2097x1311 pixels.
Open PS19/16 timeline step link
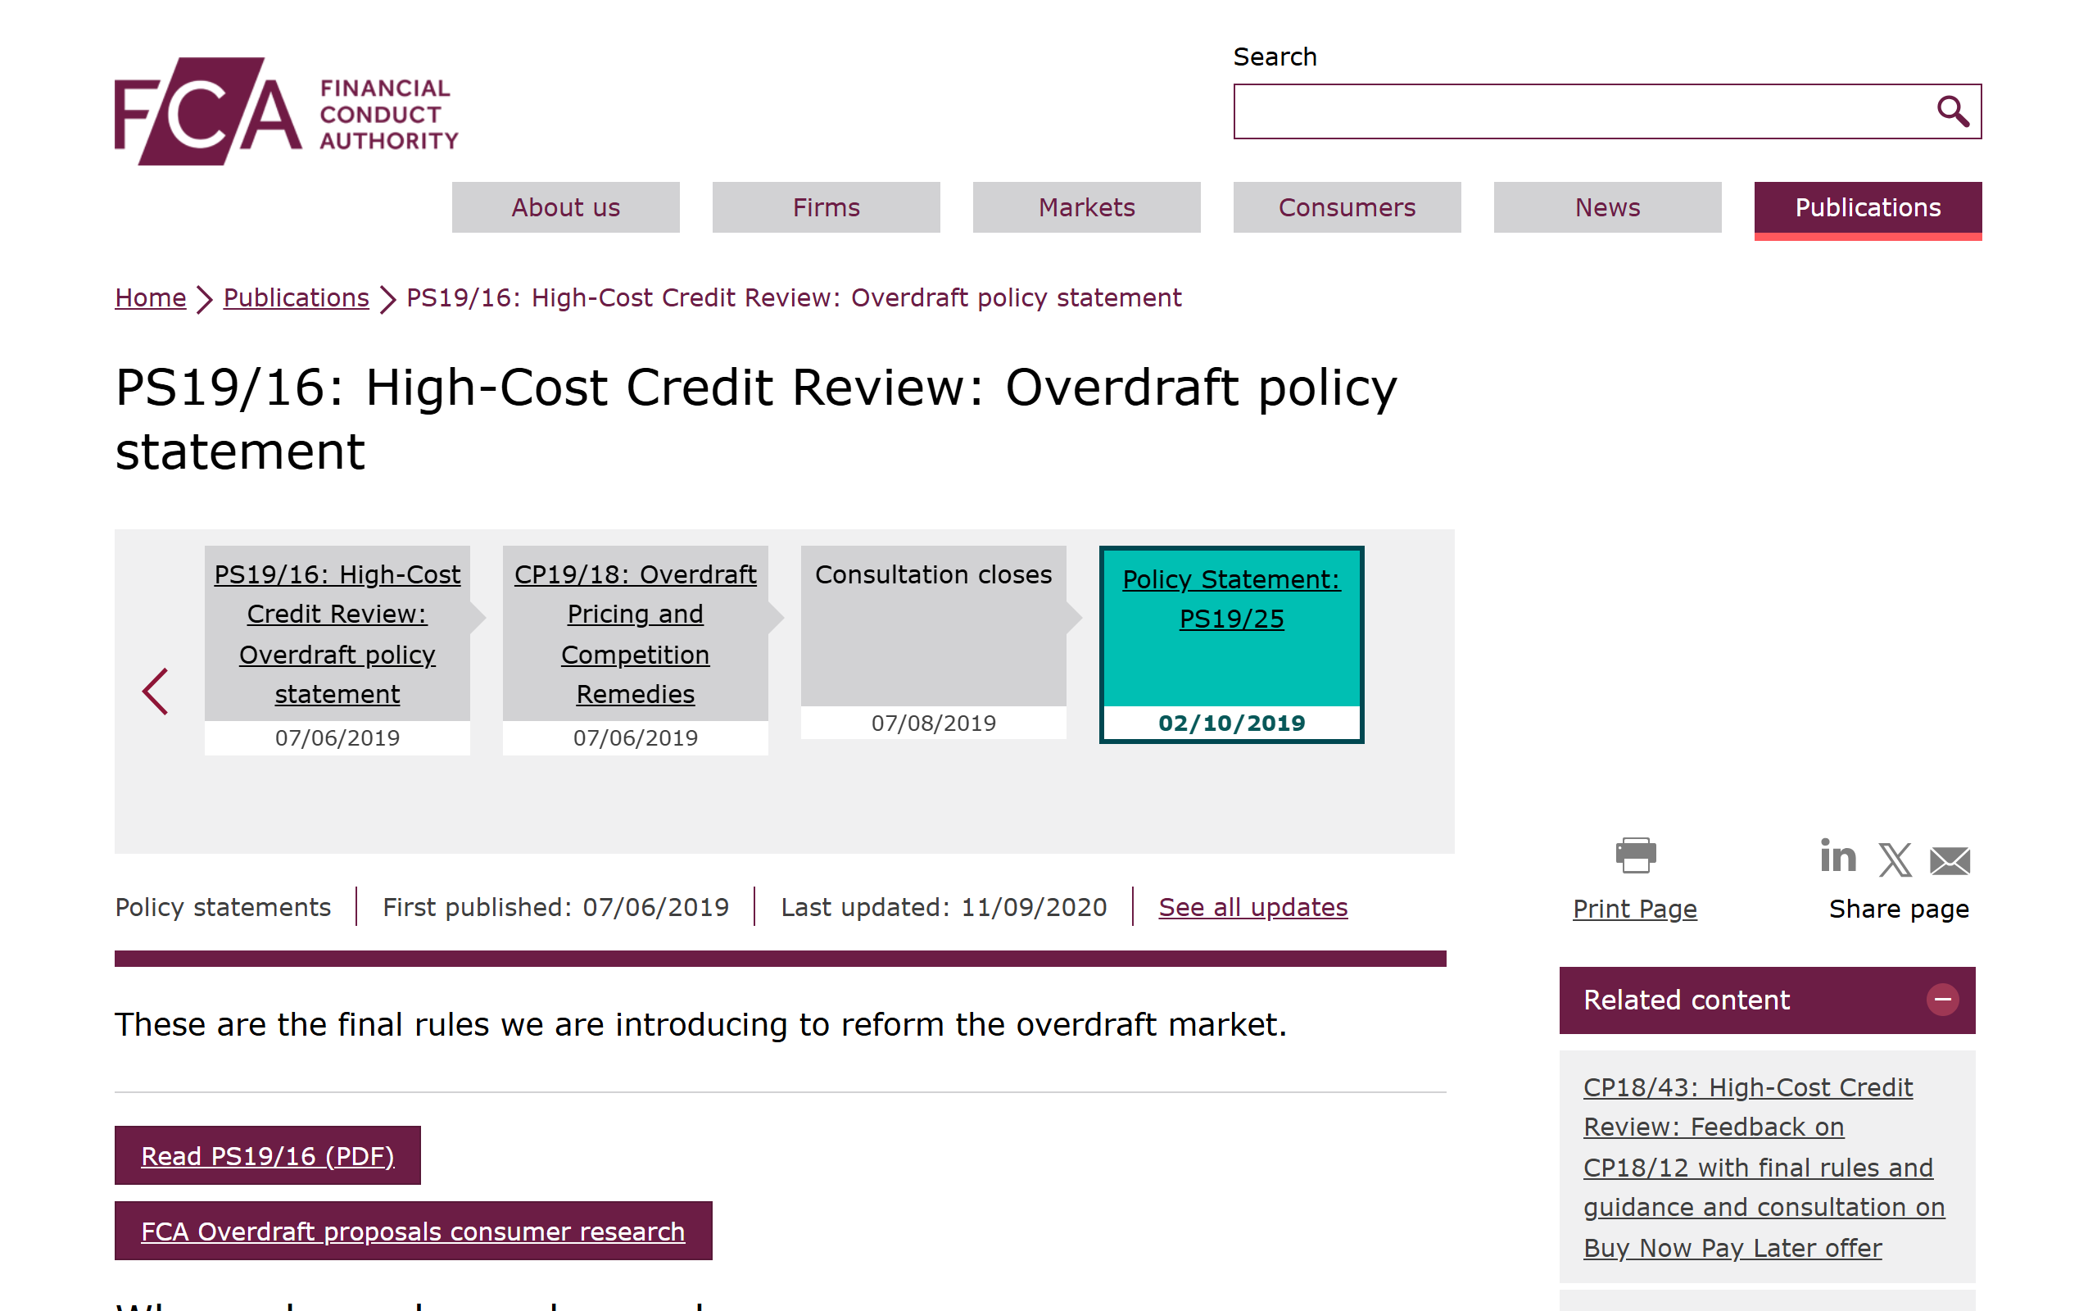coord(337,634)
